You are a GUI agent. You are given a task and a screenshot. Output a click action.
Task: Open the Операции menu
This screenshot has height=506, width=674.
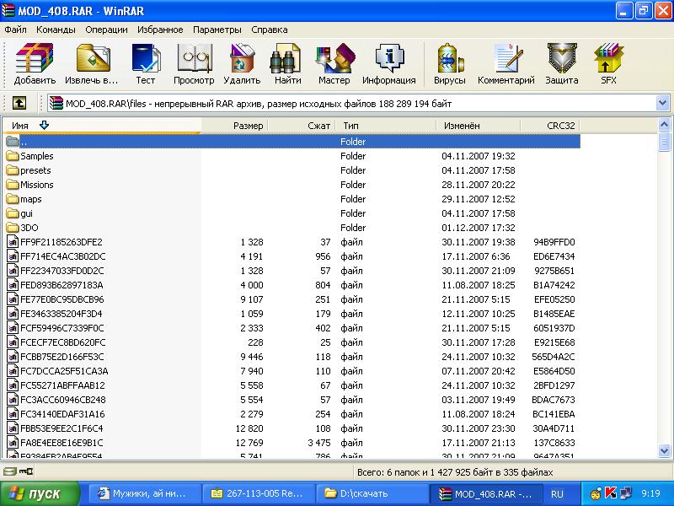106,30
